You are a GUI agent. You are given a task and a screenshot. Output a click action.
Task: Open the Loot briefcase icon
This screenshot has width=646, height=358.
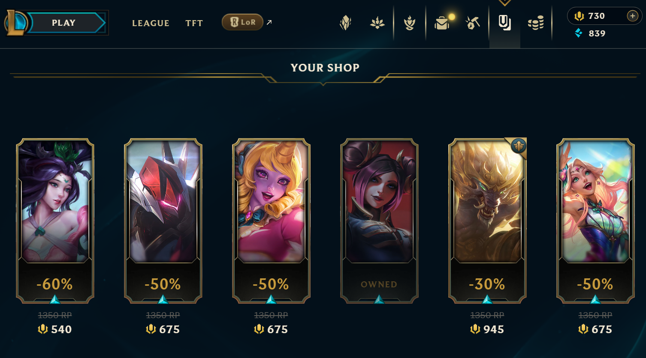(442, 23)
